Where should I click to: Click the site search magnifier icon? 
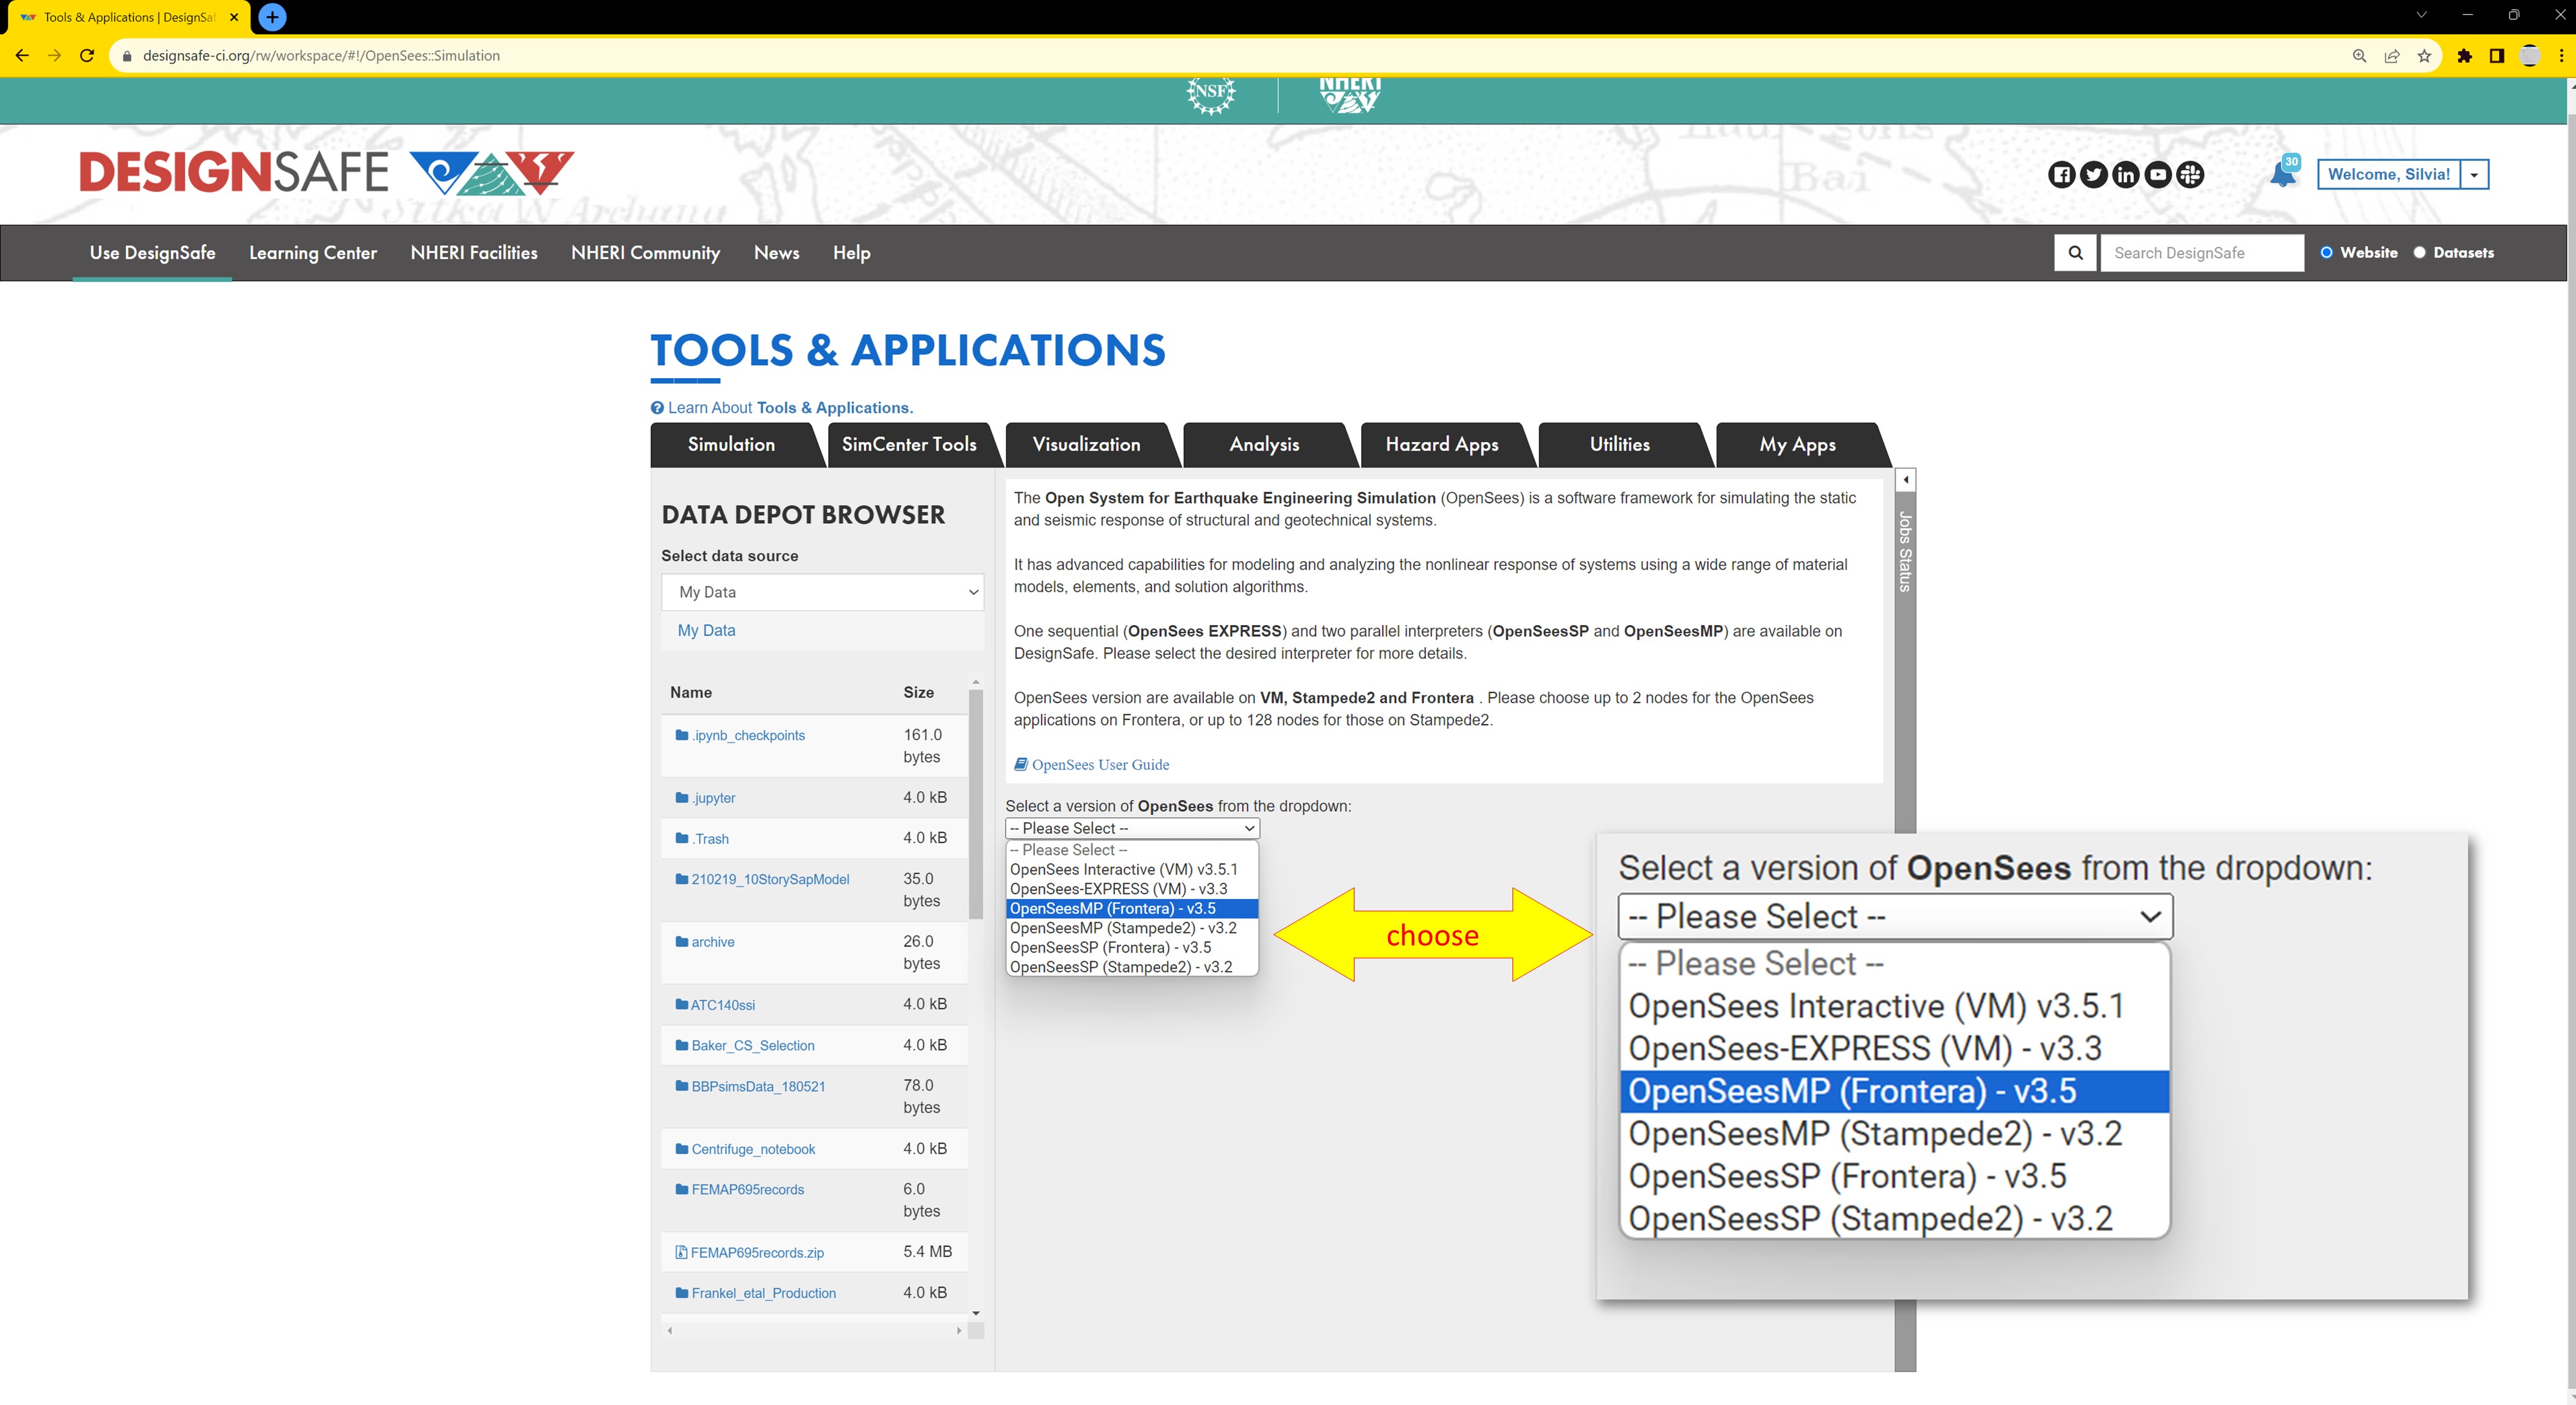[2076, 253]
